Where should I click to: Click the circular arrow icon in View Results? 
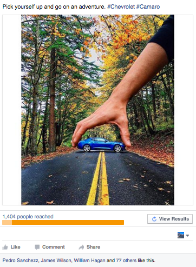pos(154,219)
